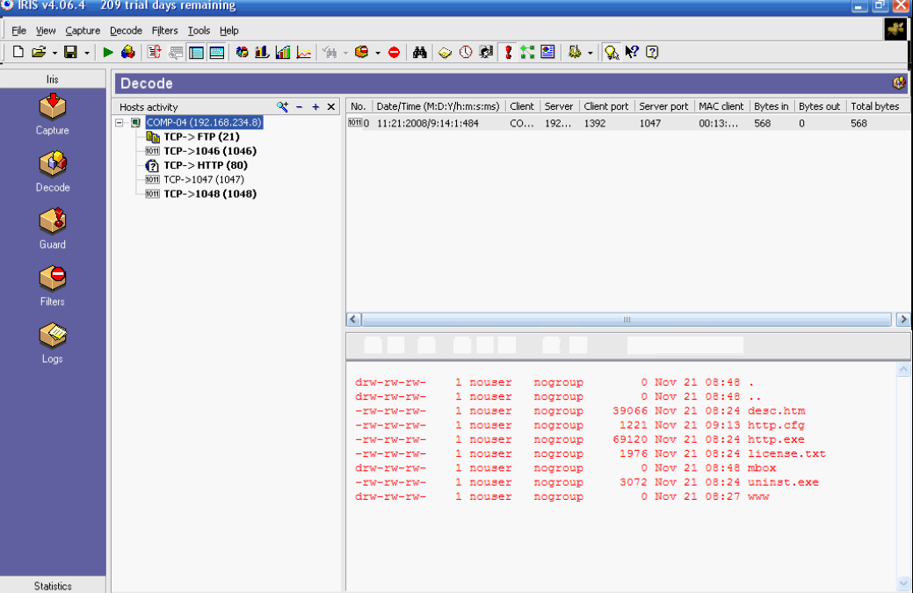Click the left arrow of session list scrollbar
Image resolution: width=913 pixels, height=593 pixels.
353,320
